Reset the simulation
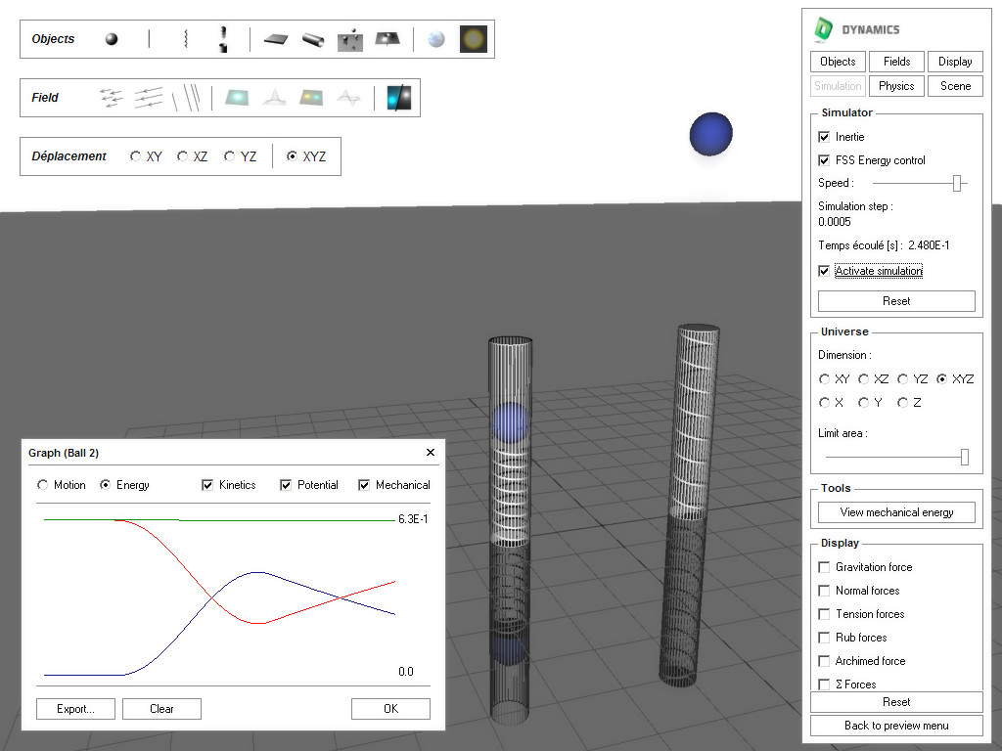This screenshot has height=751, width=1002. (895, 300)
